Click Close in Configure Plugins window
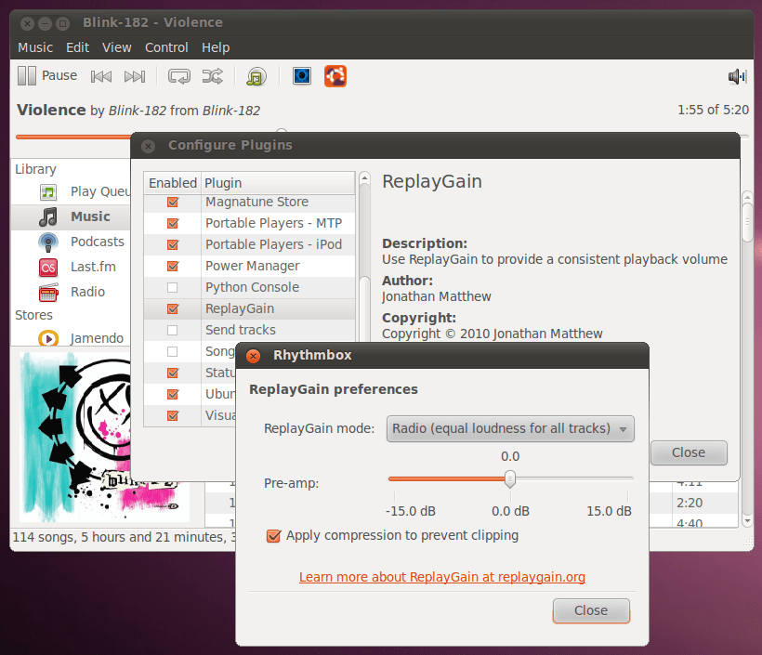Screen dimensions: 762x655 tap(689, 452)
